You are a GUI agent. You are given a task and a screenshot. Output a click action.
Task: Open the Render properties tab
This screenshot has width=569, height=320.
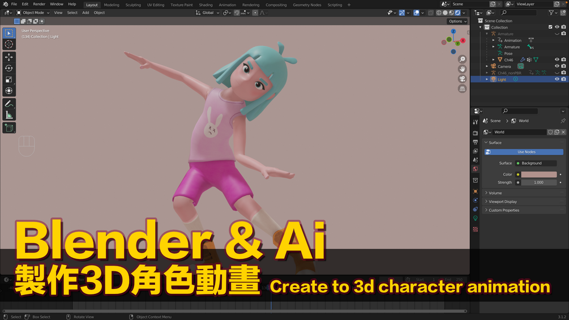[476, 133]
